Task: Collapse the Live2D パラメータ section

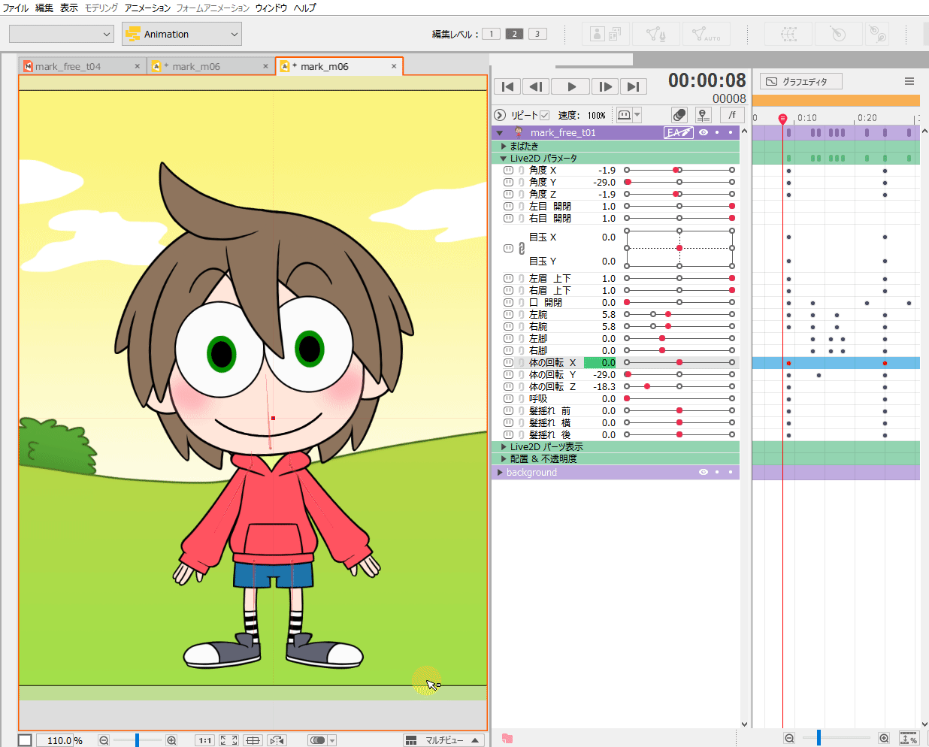Action: (x=504, y=159)
